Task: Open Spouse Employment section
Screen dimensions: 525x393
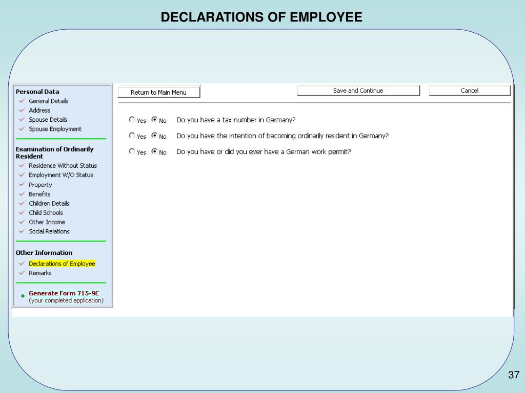Action: 55,129
